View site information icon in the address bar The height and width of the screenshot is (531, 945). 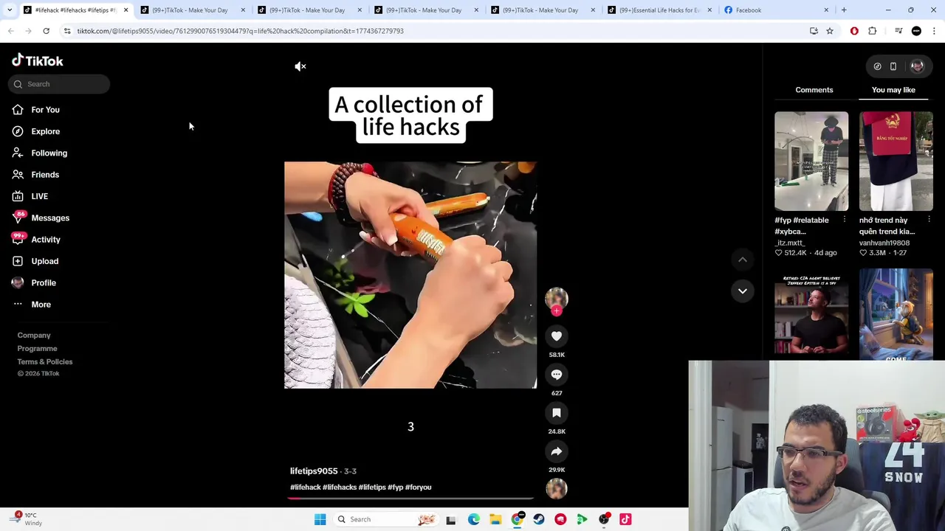click(67, 31)
